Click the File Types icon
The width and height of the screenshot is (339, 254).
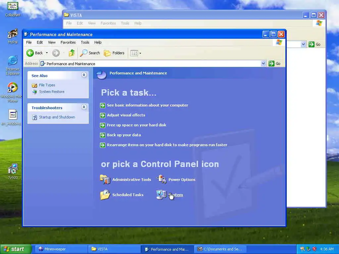tap(34, 85)
